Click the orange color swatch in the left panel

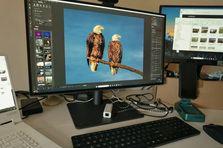coord(50,21)
